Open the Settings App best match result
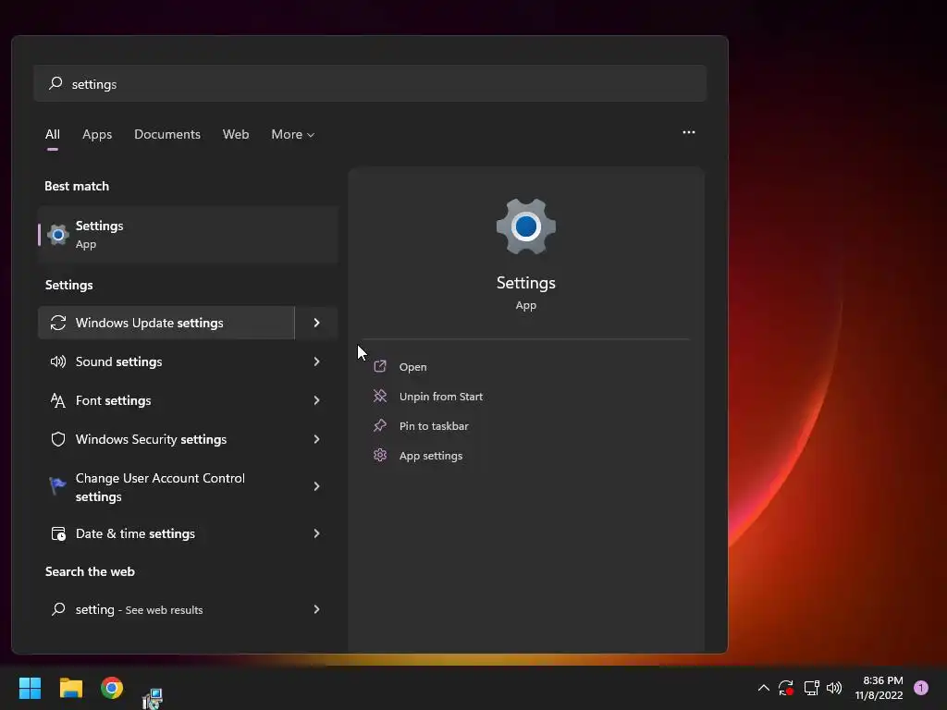Image resolution: width=947 pixels, height=710 pixels. pyautogui.click(x=188, y=234)
